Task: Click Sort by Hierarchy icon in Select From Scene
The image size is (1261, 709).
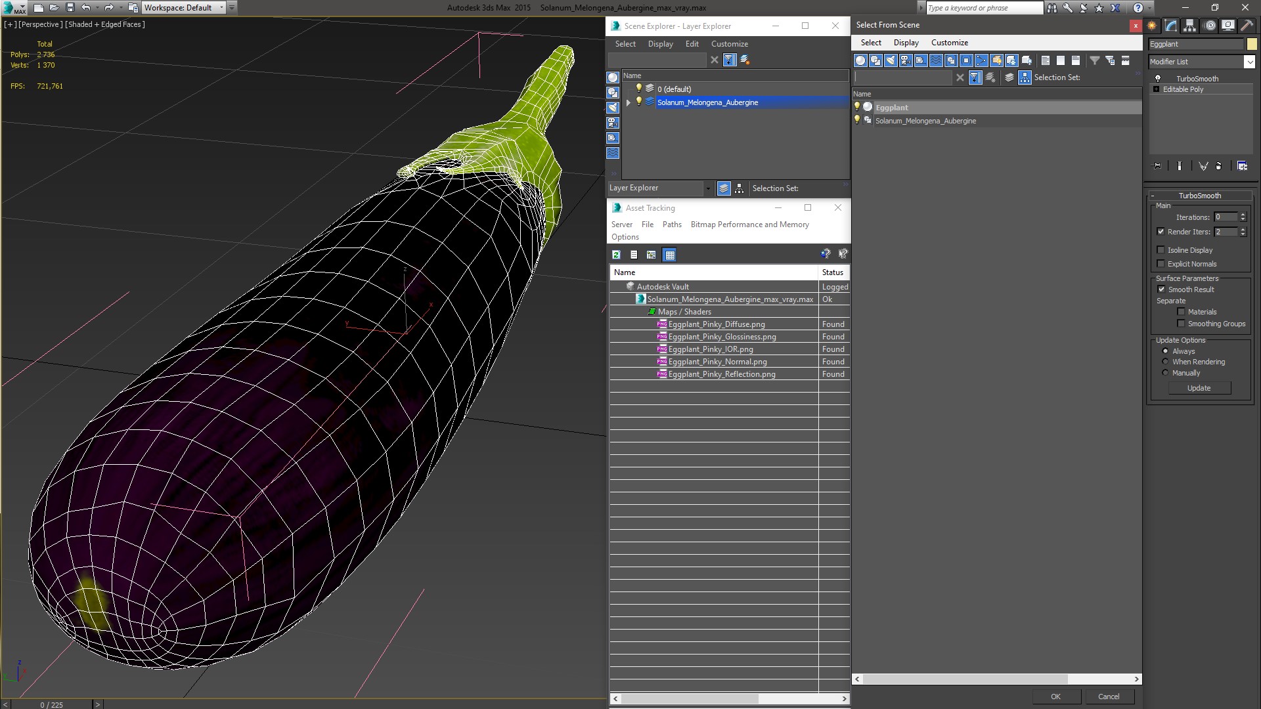Action: coord(1025,77)
